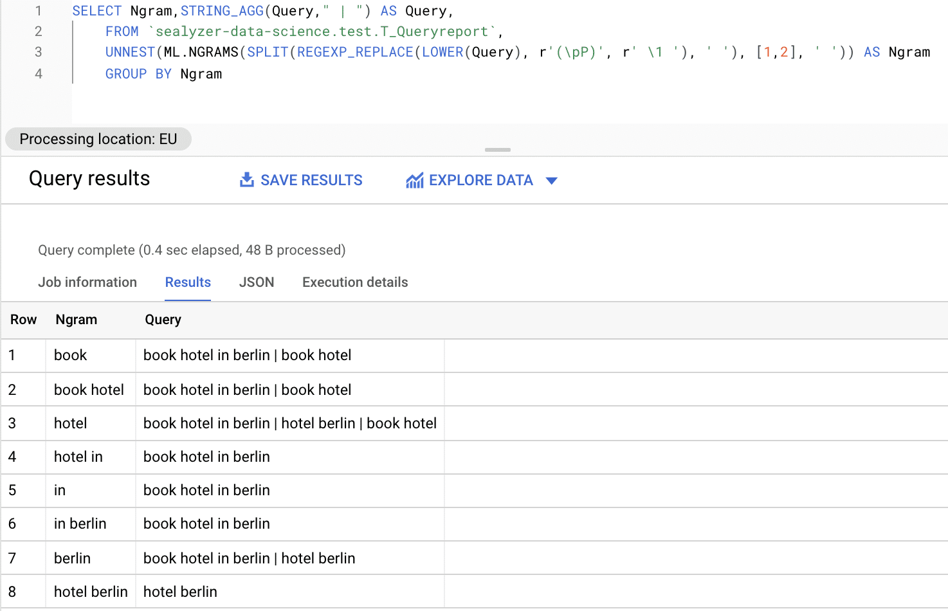Click the Explore Data chart icon
Viewport: 948px width, 611px height.
click(x=415, y=180)
